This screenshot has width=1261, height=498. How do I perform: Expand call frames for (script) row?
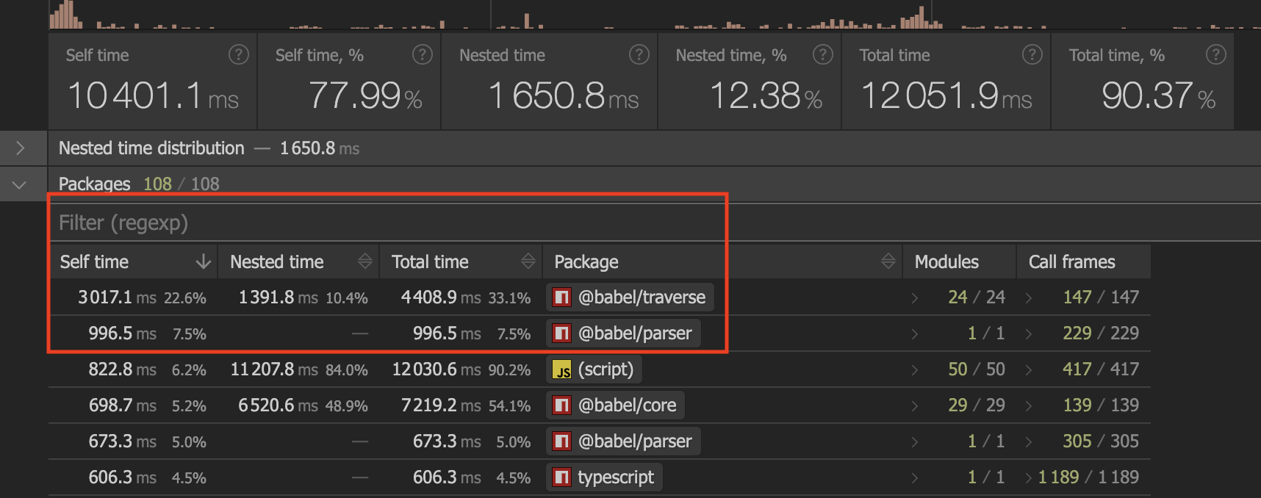(1029, 369)
